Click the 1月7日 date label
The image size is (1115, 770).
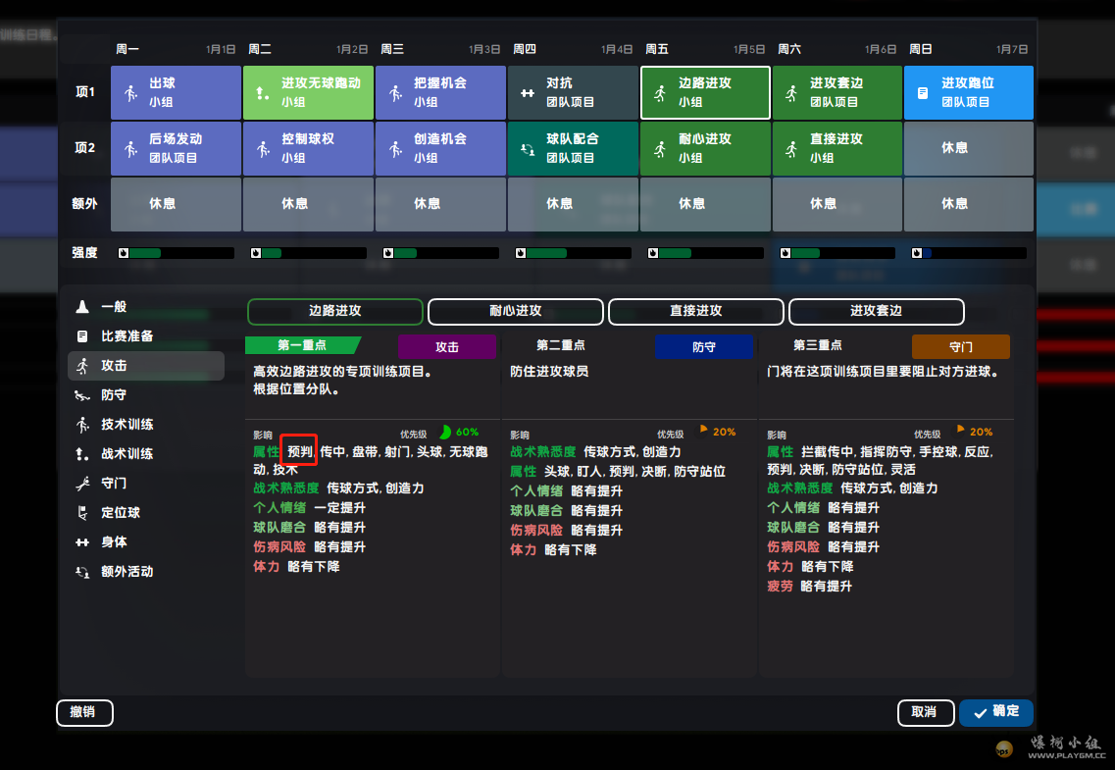point(1012,49)
